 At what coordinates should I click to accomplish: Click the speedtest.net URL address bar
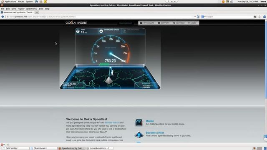pos(101,17)
